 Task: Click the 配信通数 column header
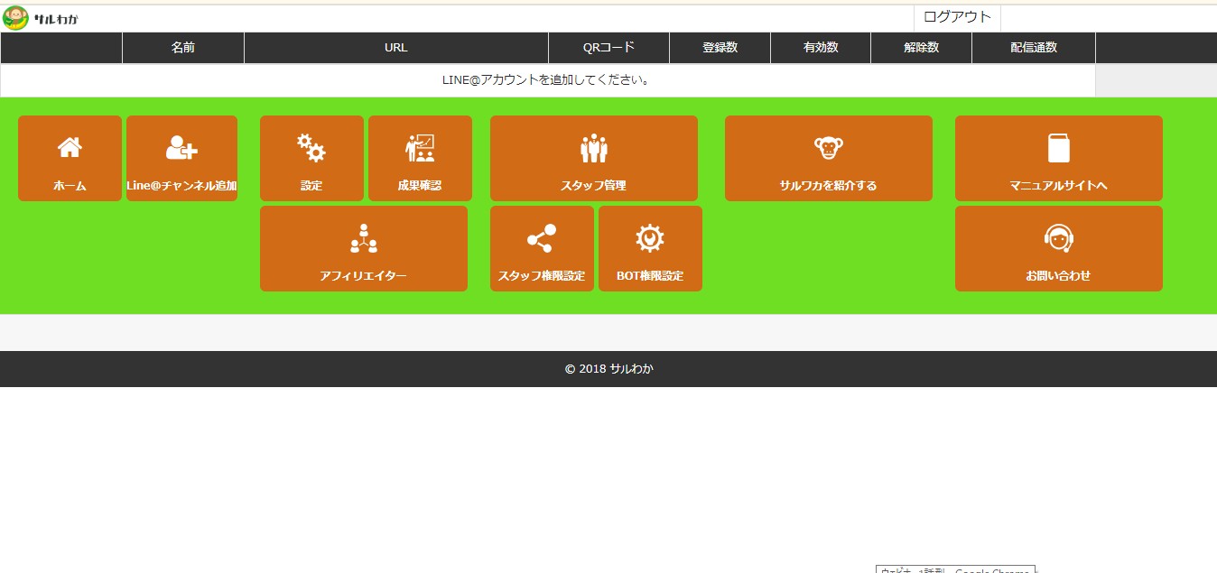point(1034,48)
